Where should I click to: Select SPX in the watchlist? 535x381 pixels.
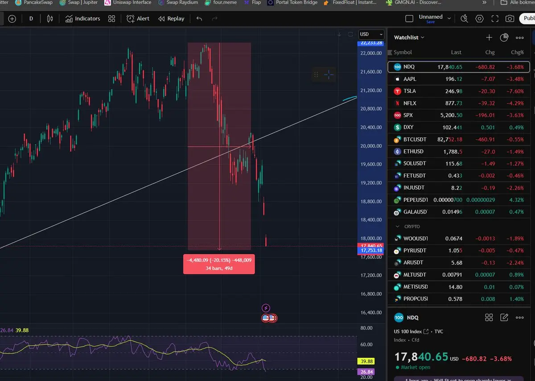tap(459, 115)
